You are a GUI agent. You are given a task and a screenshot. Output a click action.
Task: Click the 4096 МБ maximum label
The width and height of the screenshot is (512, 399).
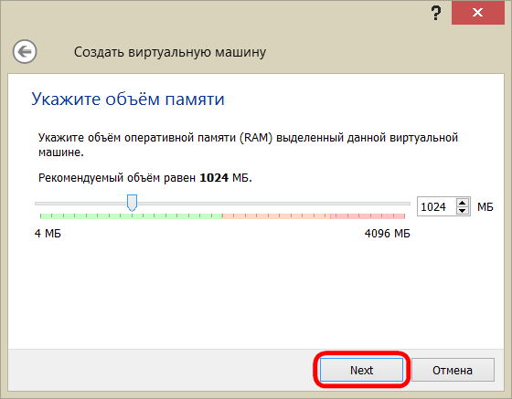[388, 234]
